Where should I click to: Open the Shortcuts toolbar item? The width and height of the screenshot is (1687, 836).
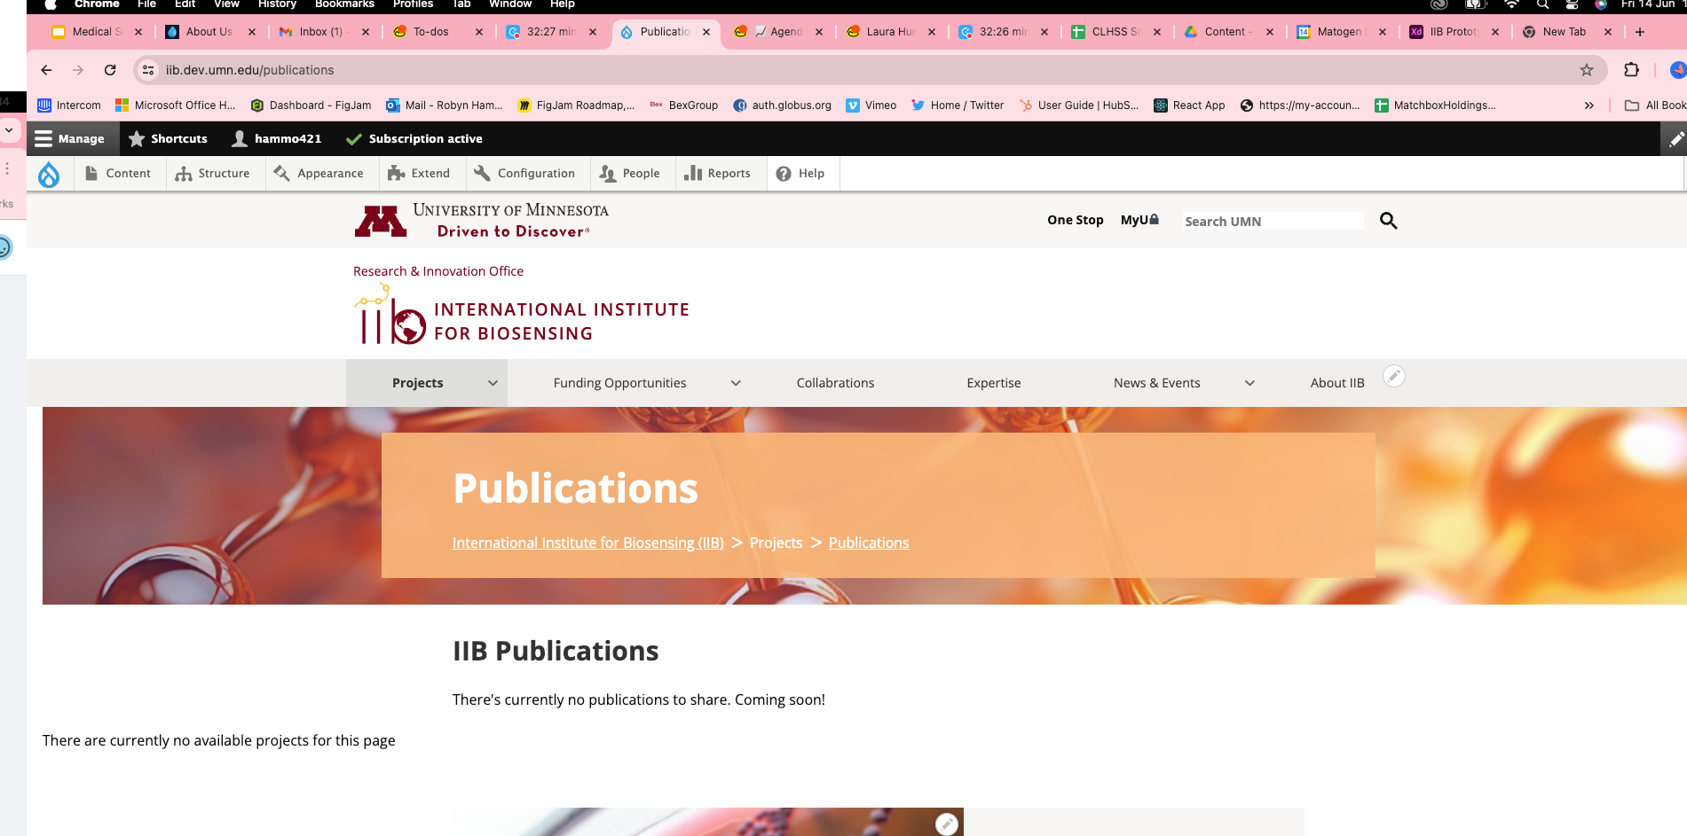click(x=169, y=139)
